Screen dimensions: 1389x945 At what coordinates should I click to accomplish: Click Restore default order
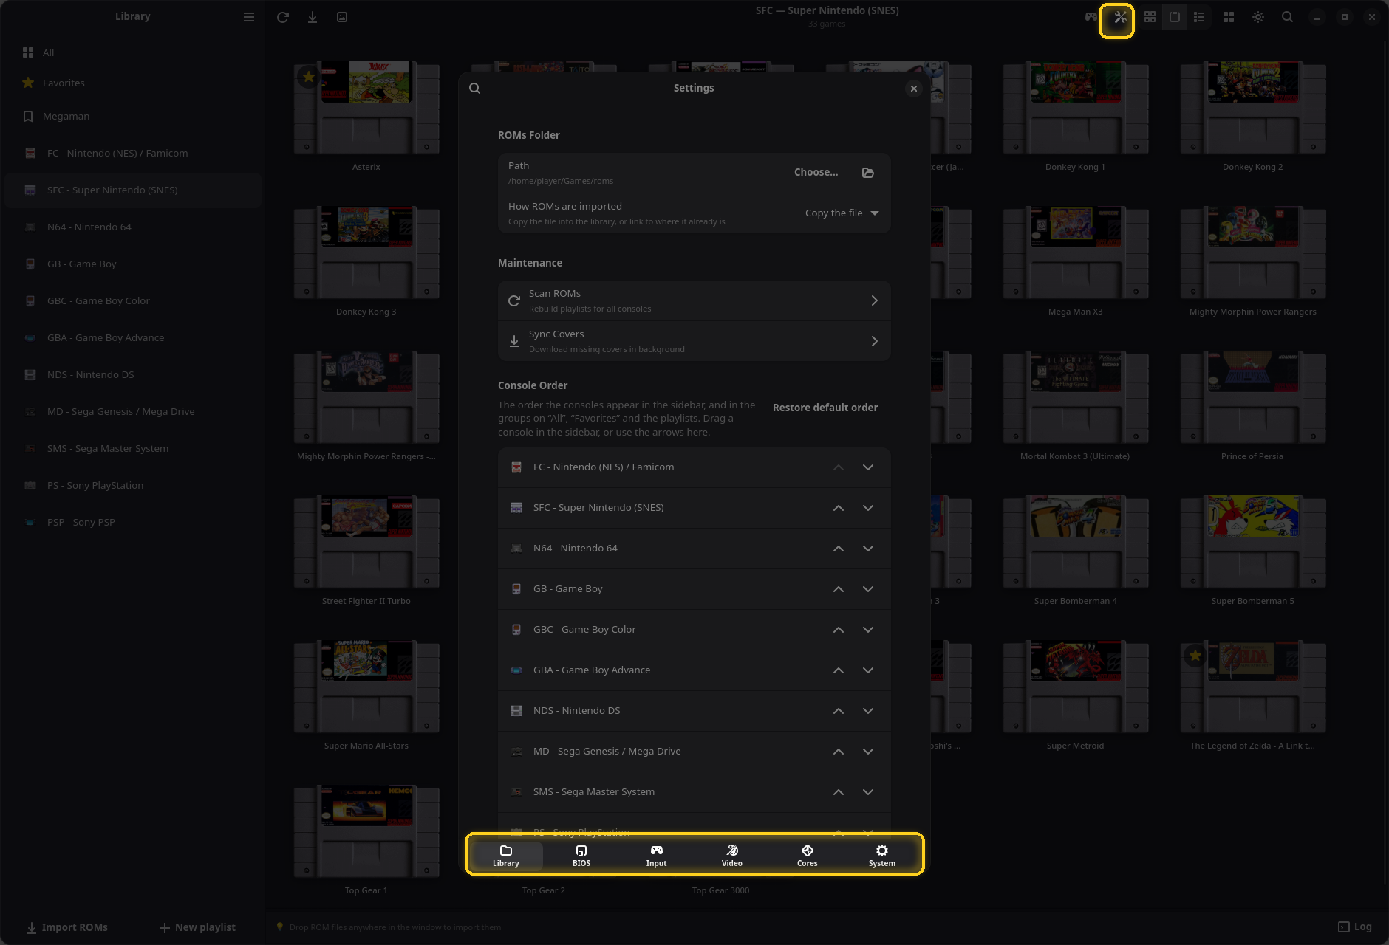pyautogui.click(x=825, y=408)
